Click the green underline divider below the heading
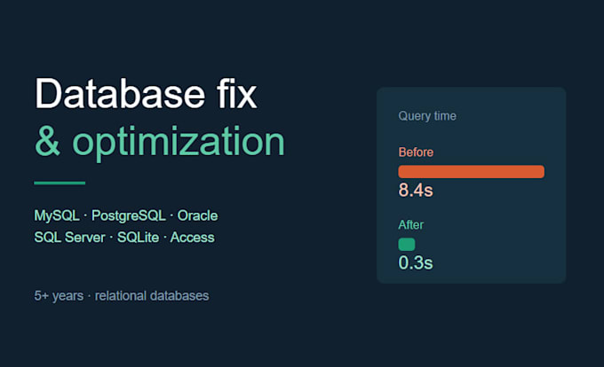 [60, 183]
